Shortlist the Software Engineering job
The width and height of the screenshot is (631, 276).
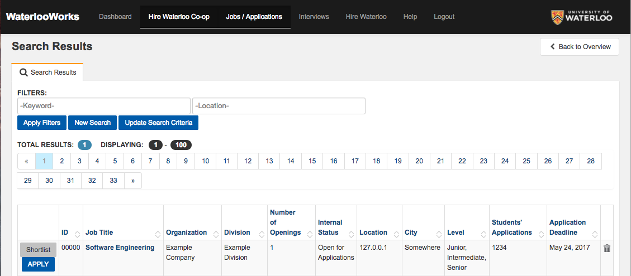pos(38,249)
